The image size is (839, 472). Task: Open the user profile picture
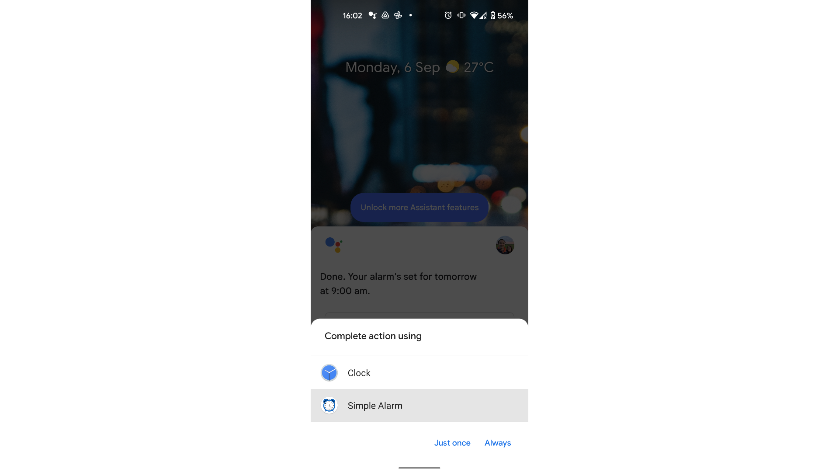coord(505,245)
